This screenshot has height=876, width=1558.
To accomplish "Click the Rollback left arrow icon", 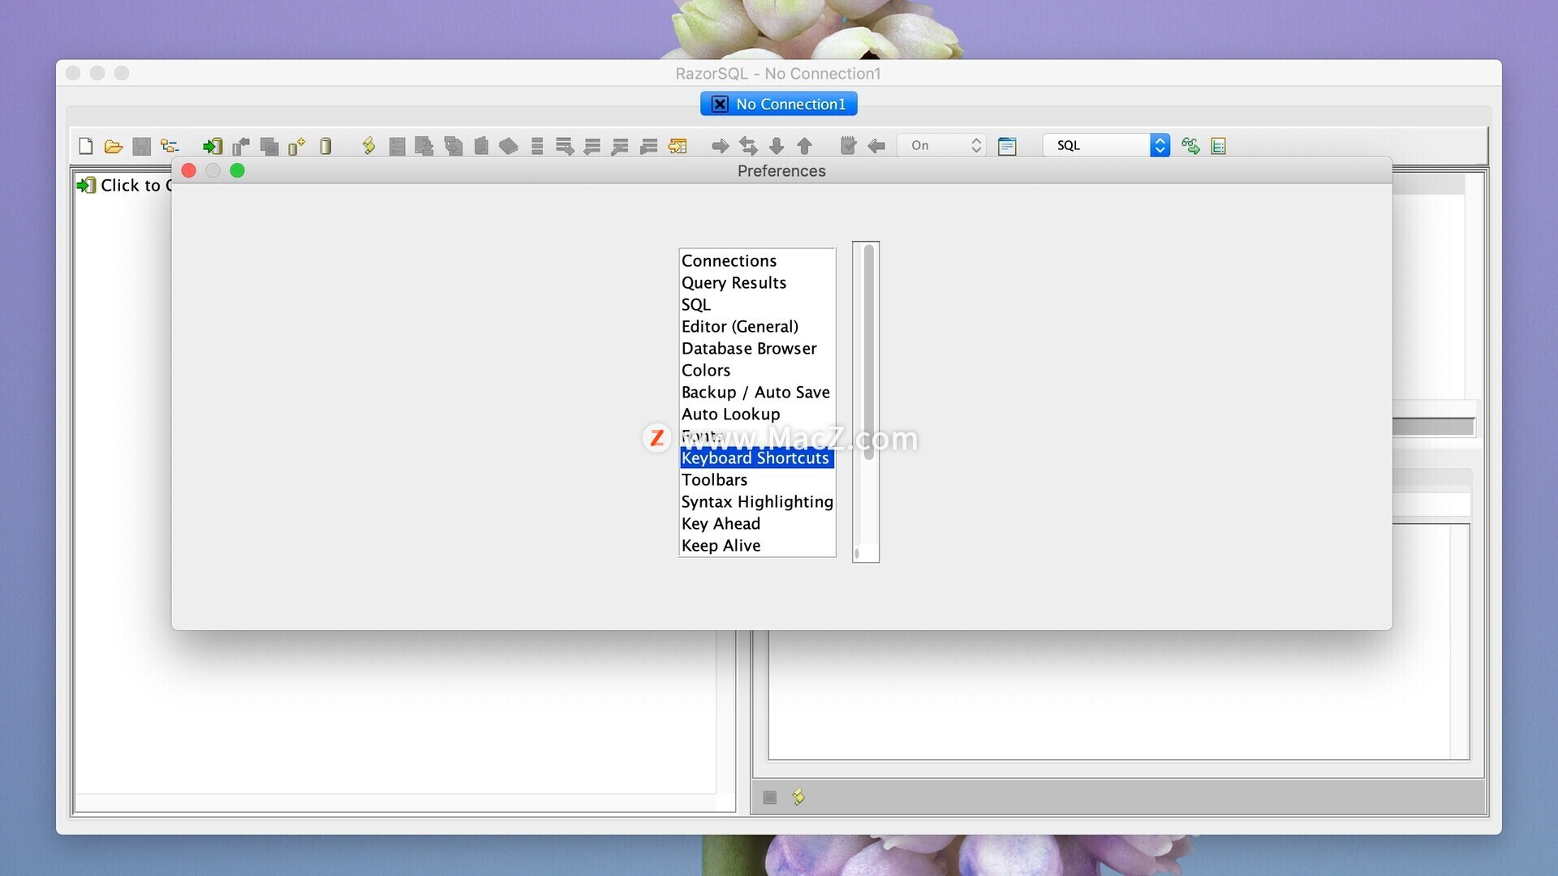I will pos(876,146).
